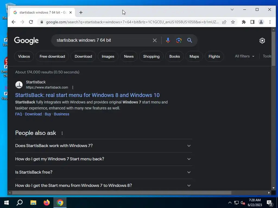The image size is (278, 208).
Task: Open Google quick settings gear
Action: 262,41
